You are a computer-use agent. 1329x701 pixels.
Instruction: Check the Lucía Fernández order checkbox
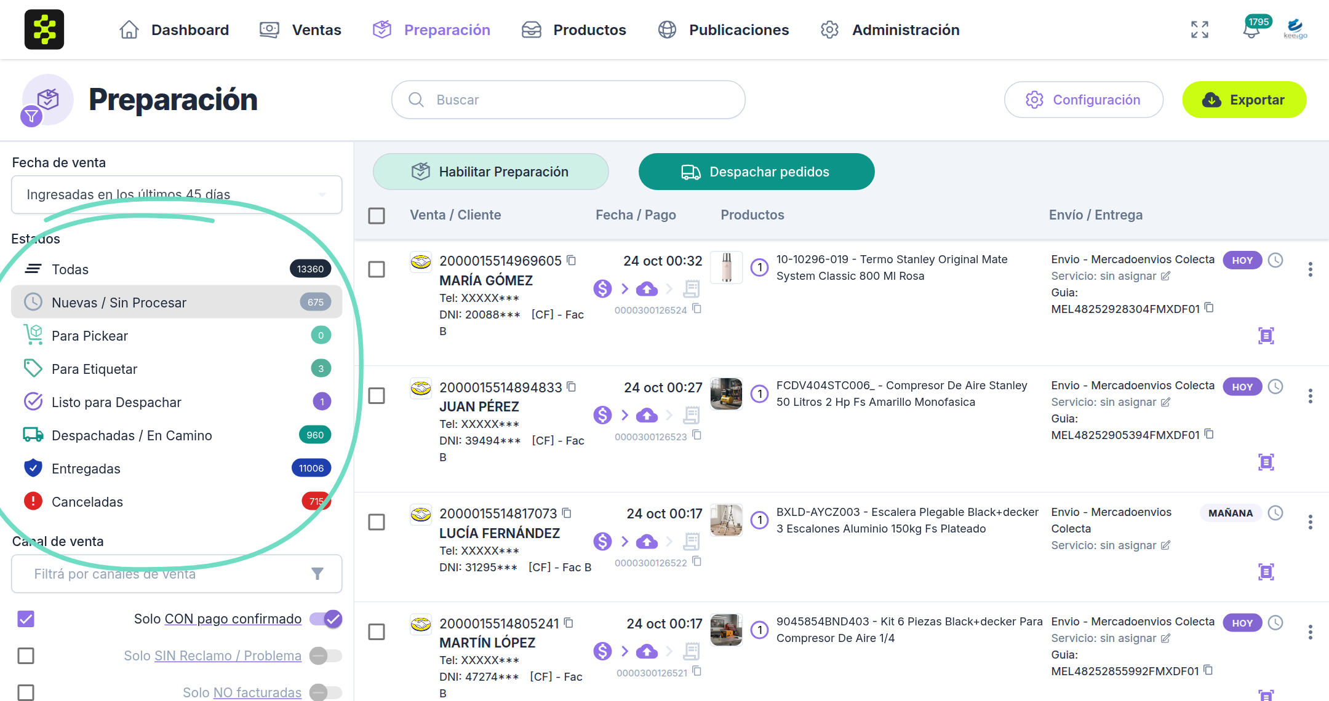pyautogui.click(x=377, y=522)
